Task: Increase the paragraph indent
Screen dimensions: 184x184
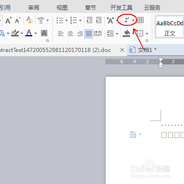Action: coord(99,20)
